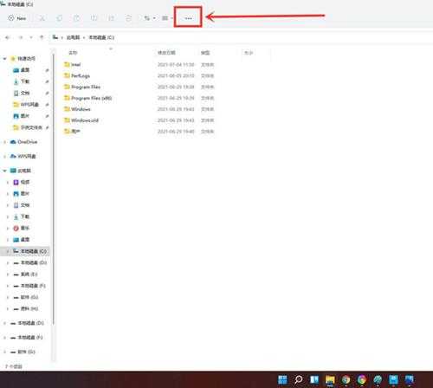Open Google Chrome from the taskbar
The image size is (433, 388).
point(346,379)
